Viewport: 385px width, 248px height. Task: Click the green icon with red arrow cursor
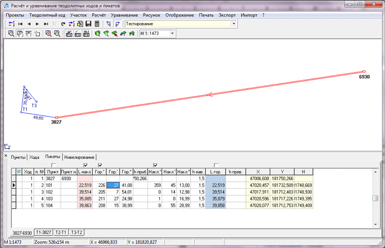click(x=115, y=34)
